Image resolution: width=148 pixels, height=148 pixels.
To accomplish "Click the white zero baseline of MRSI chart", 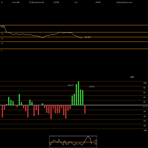I will pyautogui.click(x=74, y=105).
